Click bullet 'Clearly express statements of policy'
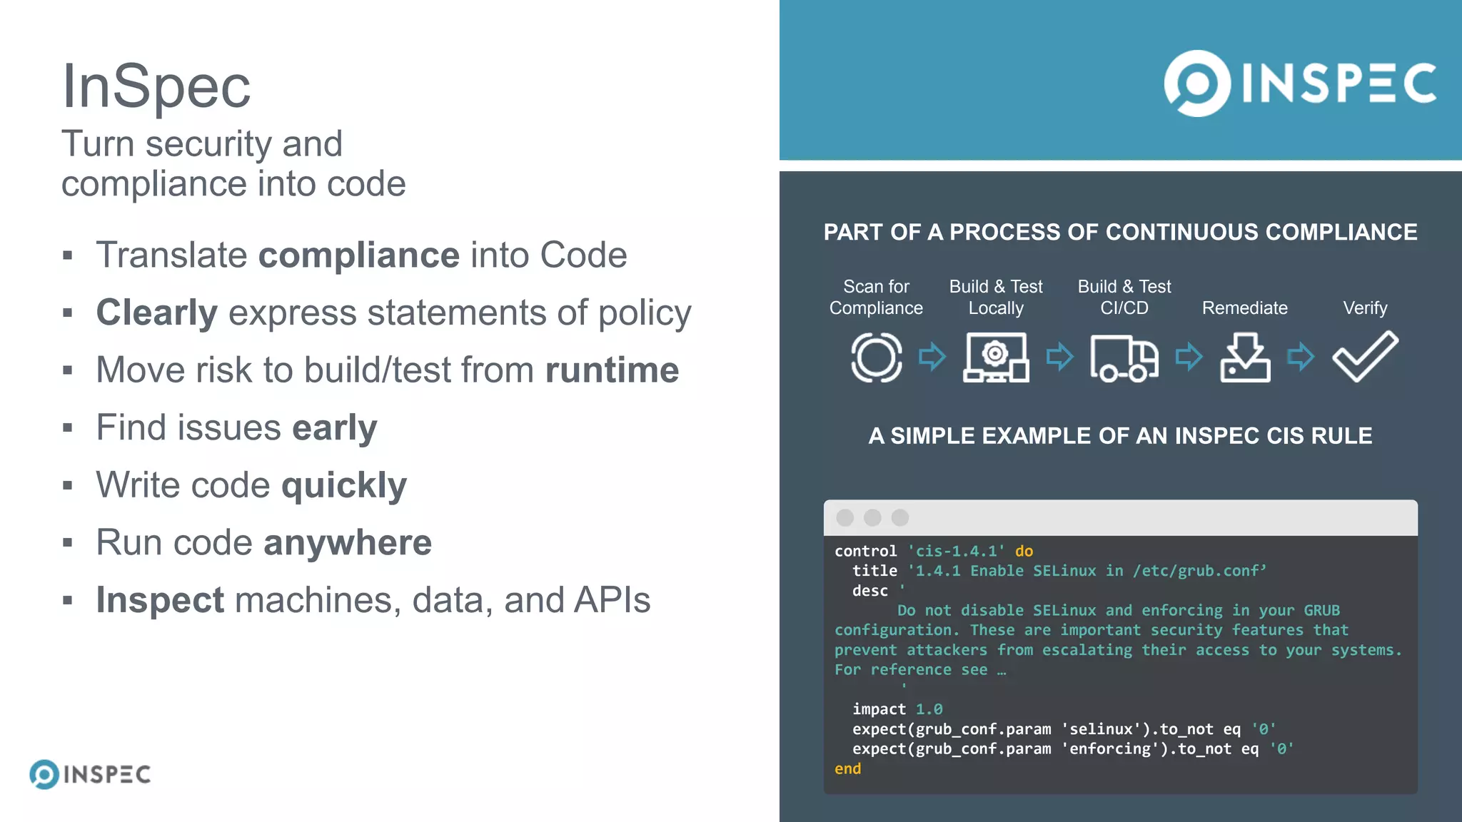 394,313
